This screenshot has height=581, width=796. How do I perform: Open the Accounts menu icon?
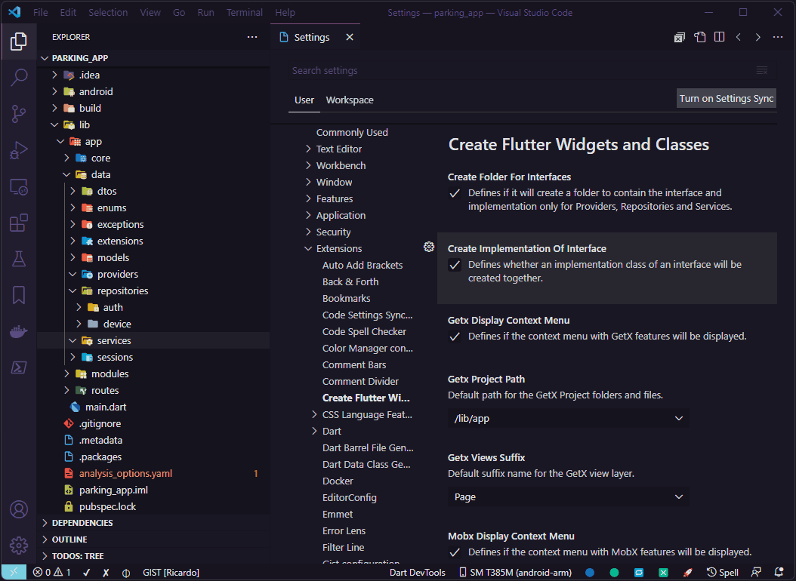click(19, 509)
